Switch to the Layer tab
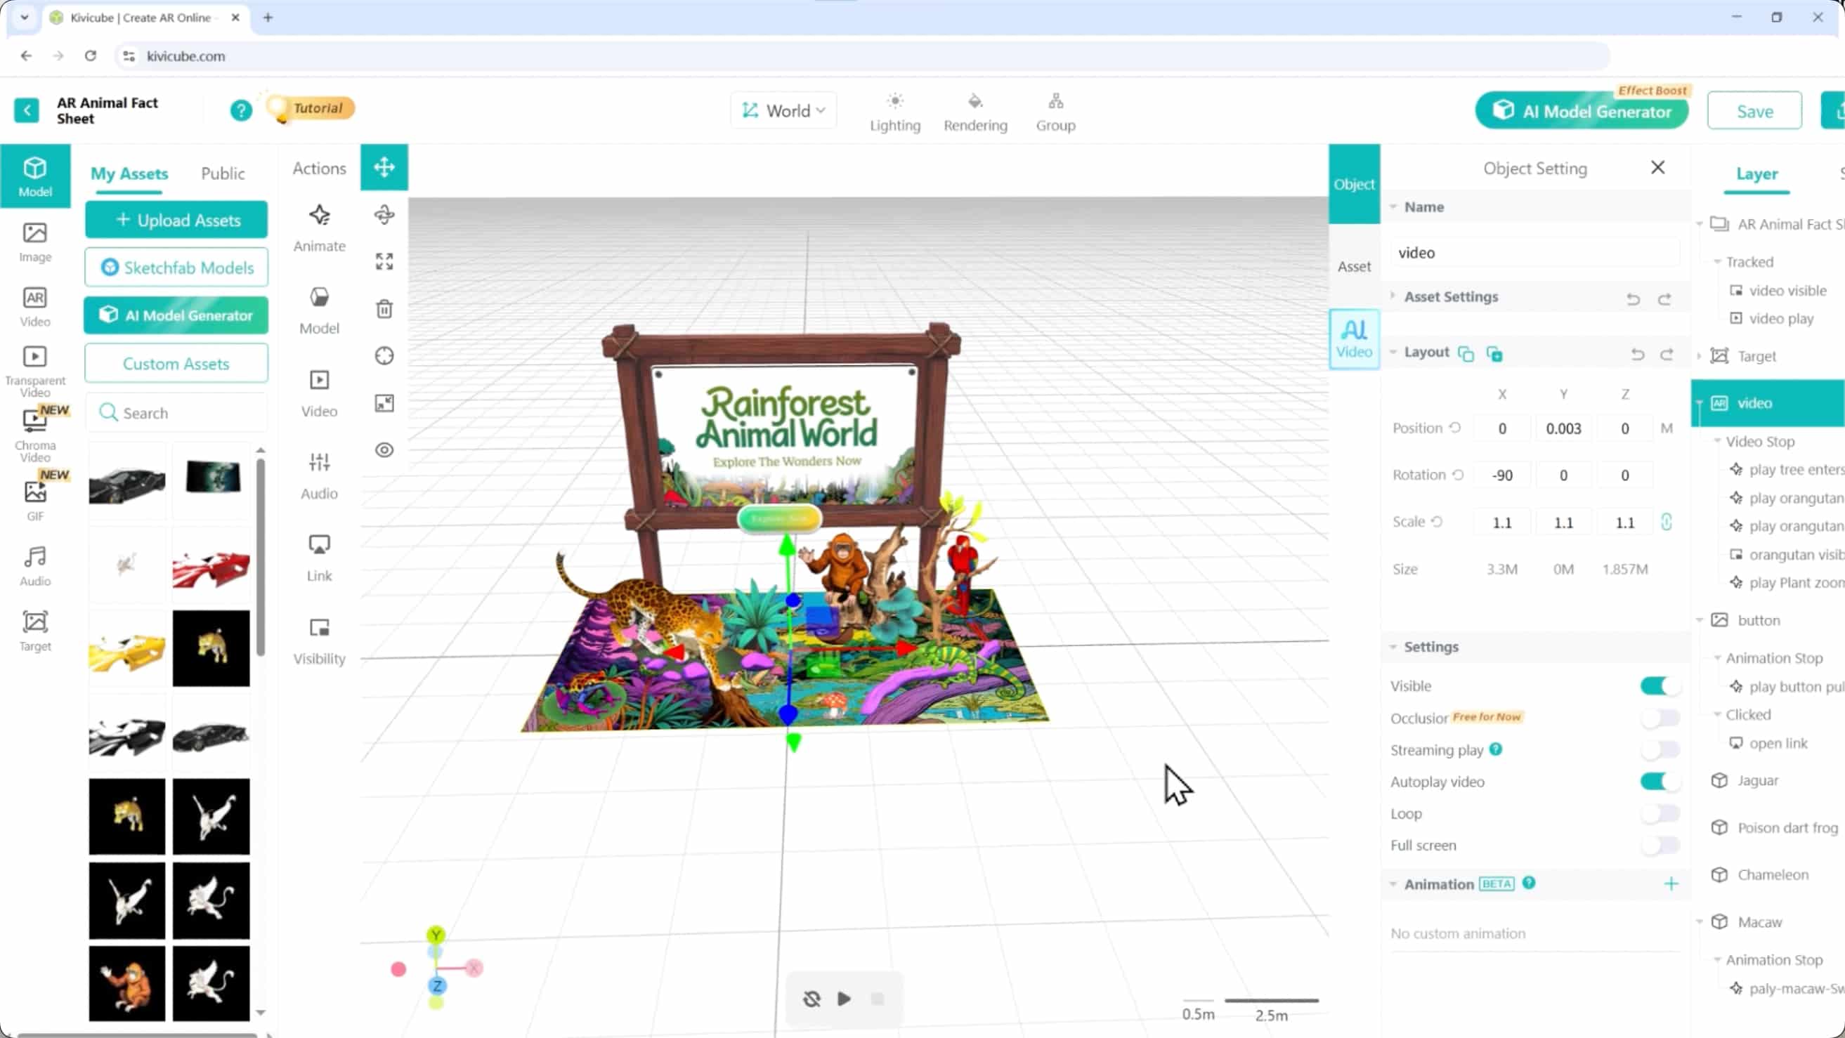 click(x=1758, y=174)
